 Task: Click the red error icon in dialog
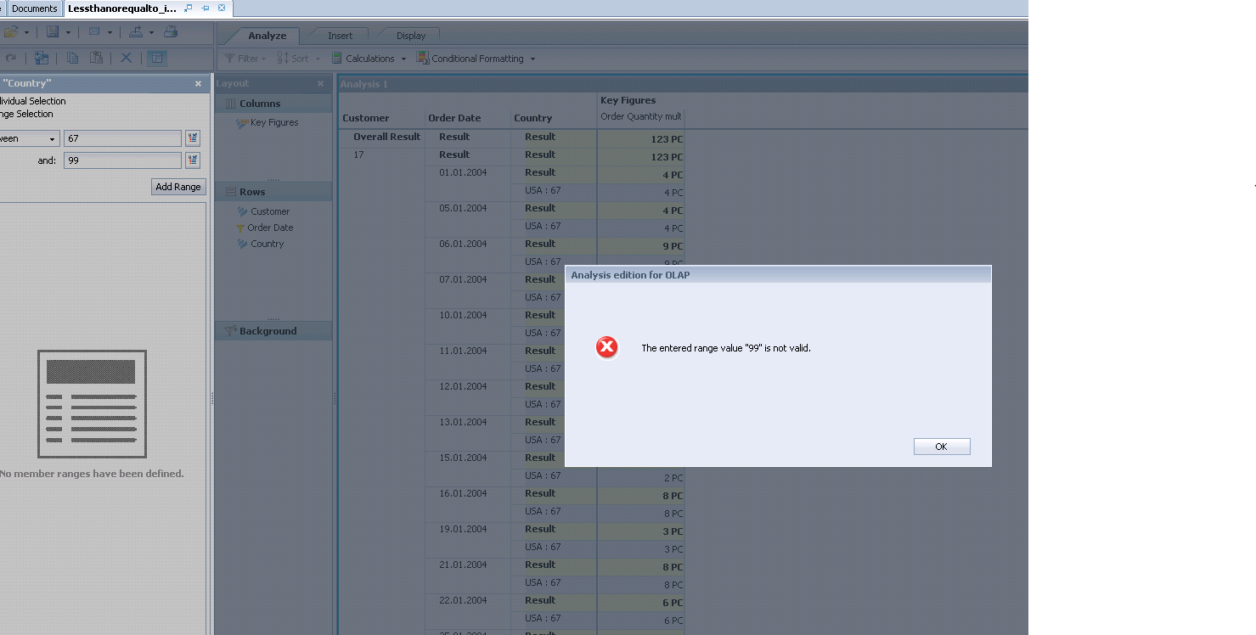pos(607,348)
